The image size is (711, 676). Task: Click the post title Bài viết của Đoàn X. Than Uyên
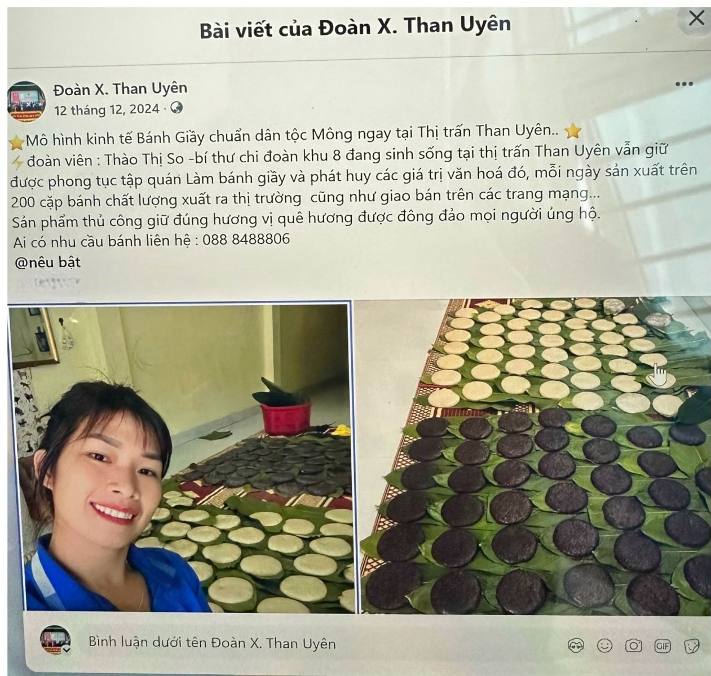click(x=355, y=26)
